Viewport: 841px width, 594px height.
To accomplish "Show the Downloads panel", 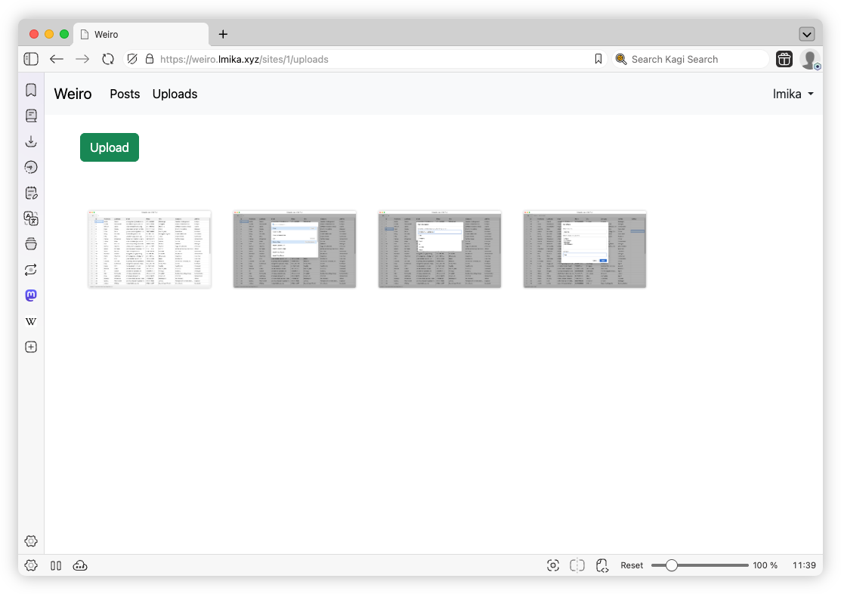I will [31, 141].
